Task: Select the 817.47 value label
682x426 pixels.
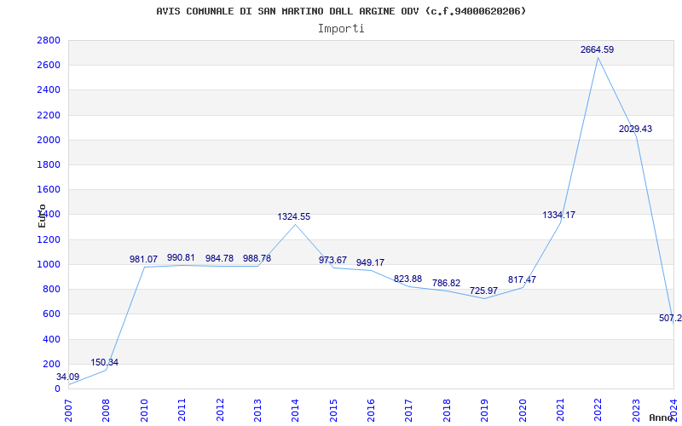Action: click(522, 279)
